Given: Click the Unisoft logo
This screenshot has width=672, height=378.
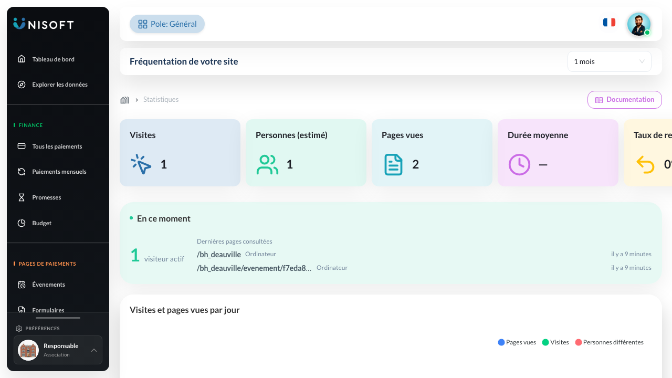Looking at the screenshot, I should (x=44, y=24).
